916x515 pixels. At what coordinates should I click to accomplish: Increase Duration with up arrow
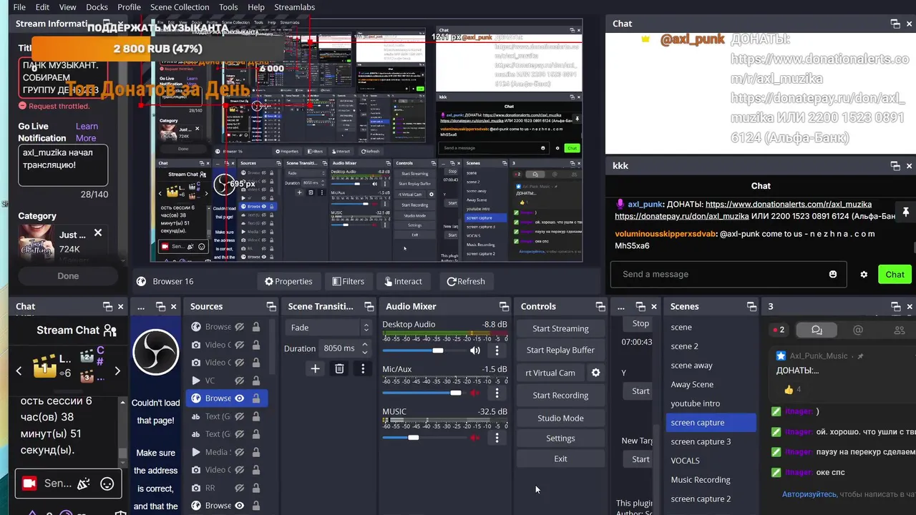pyautogui.click(x=365, y=344)
